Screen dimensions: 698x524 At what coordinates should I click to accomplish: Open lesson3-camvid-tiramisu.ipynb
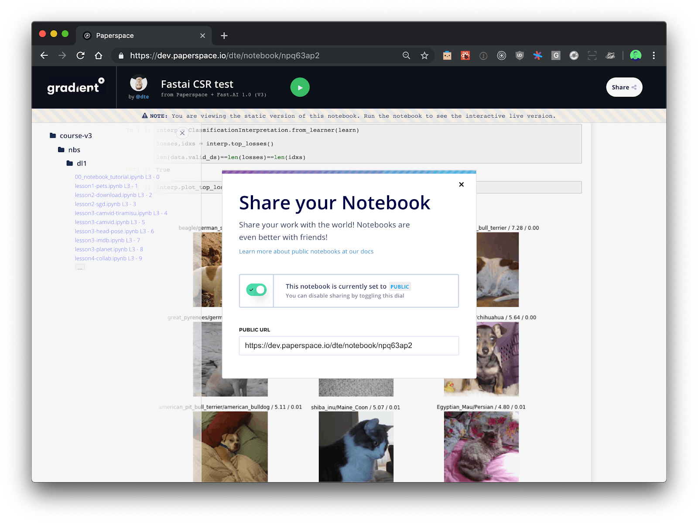[x=121, y=213]
